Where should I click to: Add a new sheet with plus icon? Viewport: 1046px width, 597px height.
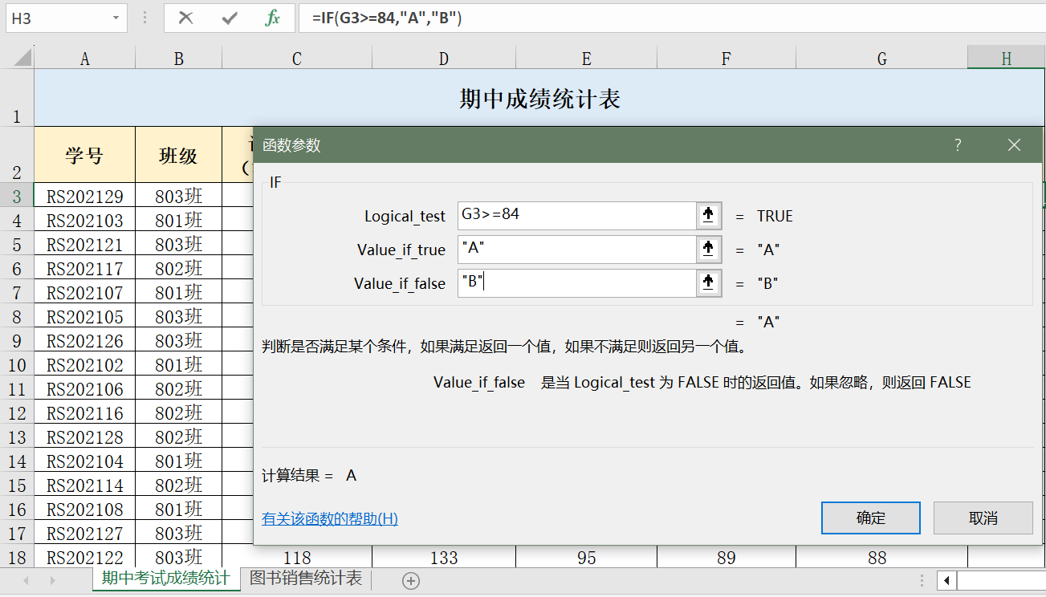point(411,581)
